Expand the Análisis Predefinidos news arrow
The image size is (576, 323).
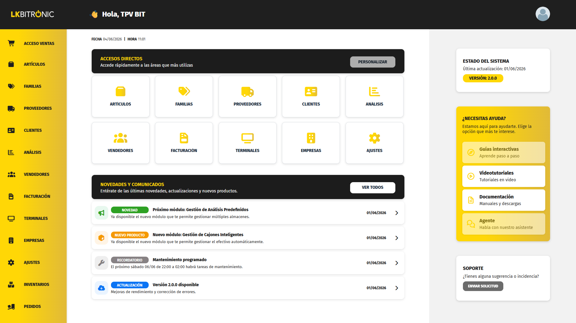click(x=397, y=213)
